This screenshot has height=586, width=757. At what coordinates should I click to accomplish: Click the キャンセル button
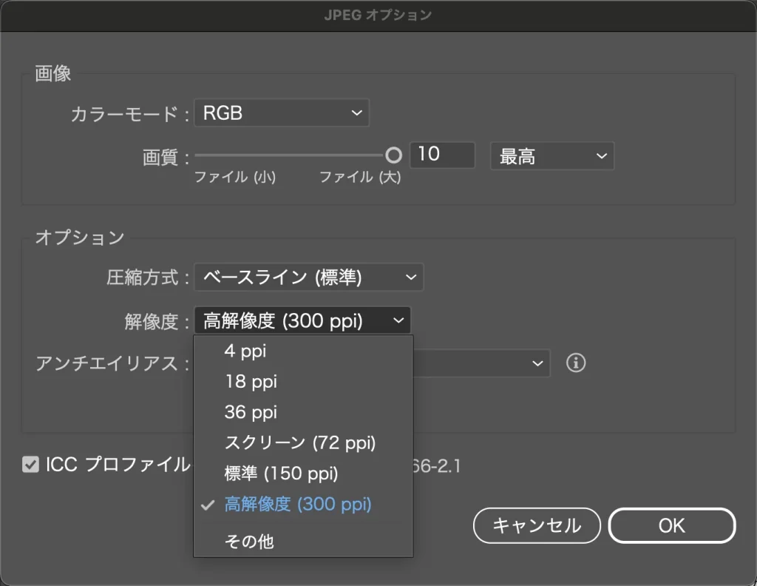point(537,525)
